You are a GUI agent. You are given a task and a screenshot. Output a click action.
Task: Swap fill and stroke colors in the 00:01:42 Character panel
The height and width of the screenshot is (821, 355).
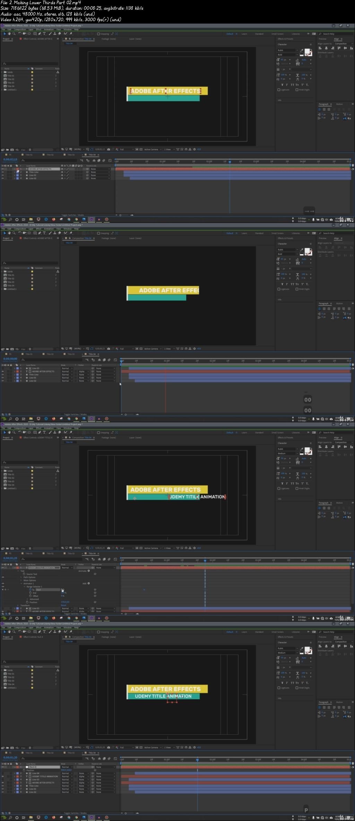tap(311, 50)
